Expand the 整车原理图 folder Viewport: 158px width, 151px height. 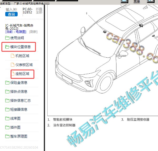coord(19,136)
